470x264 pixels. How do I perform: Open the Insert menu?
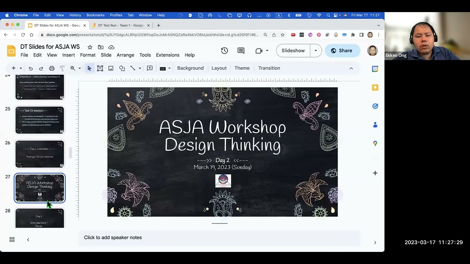click(x=69, y=55)
